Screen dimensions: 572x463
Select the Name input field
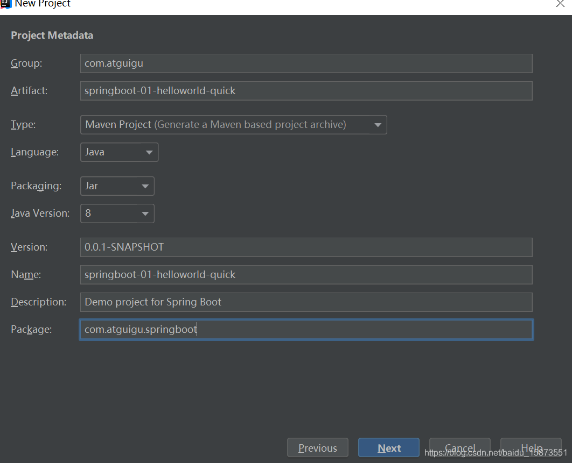[306, 274]
